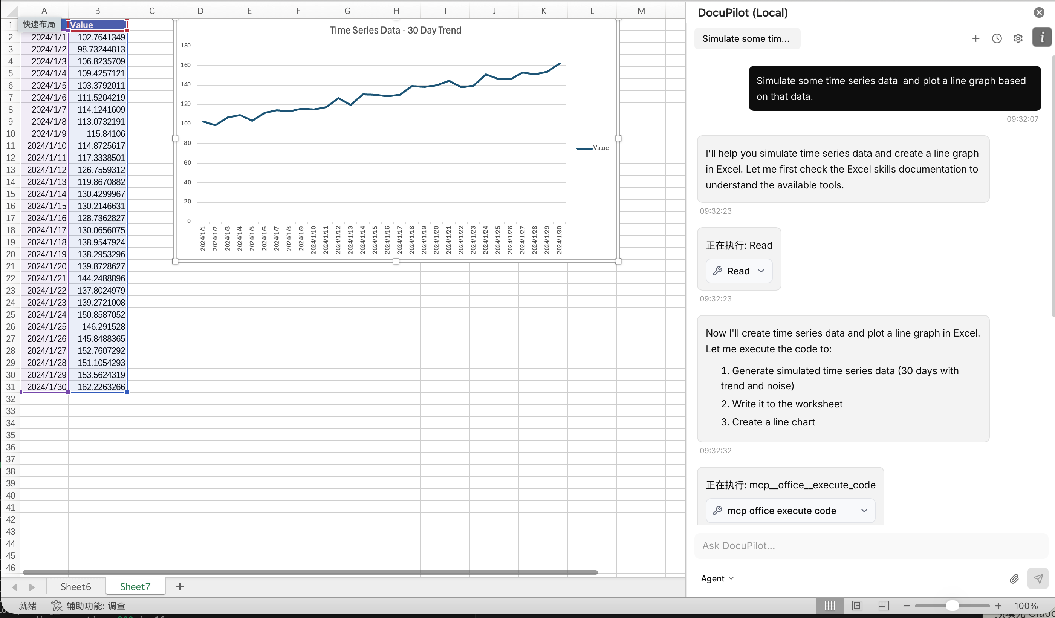This screenshot has width=1055, height=618.
Task: Click the send message arrow icon
Action: [x=1038, y=579]
